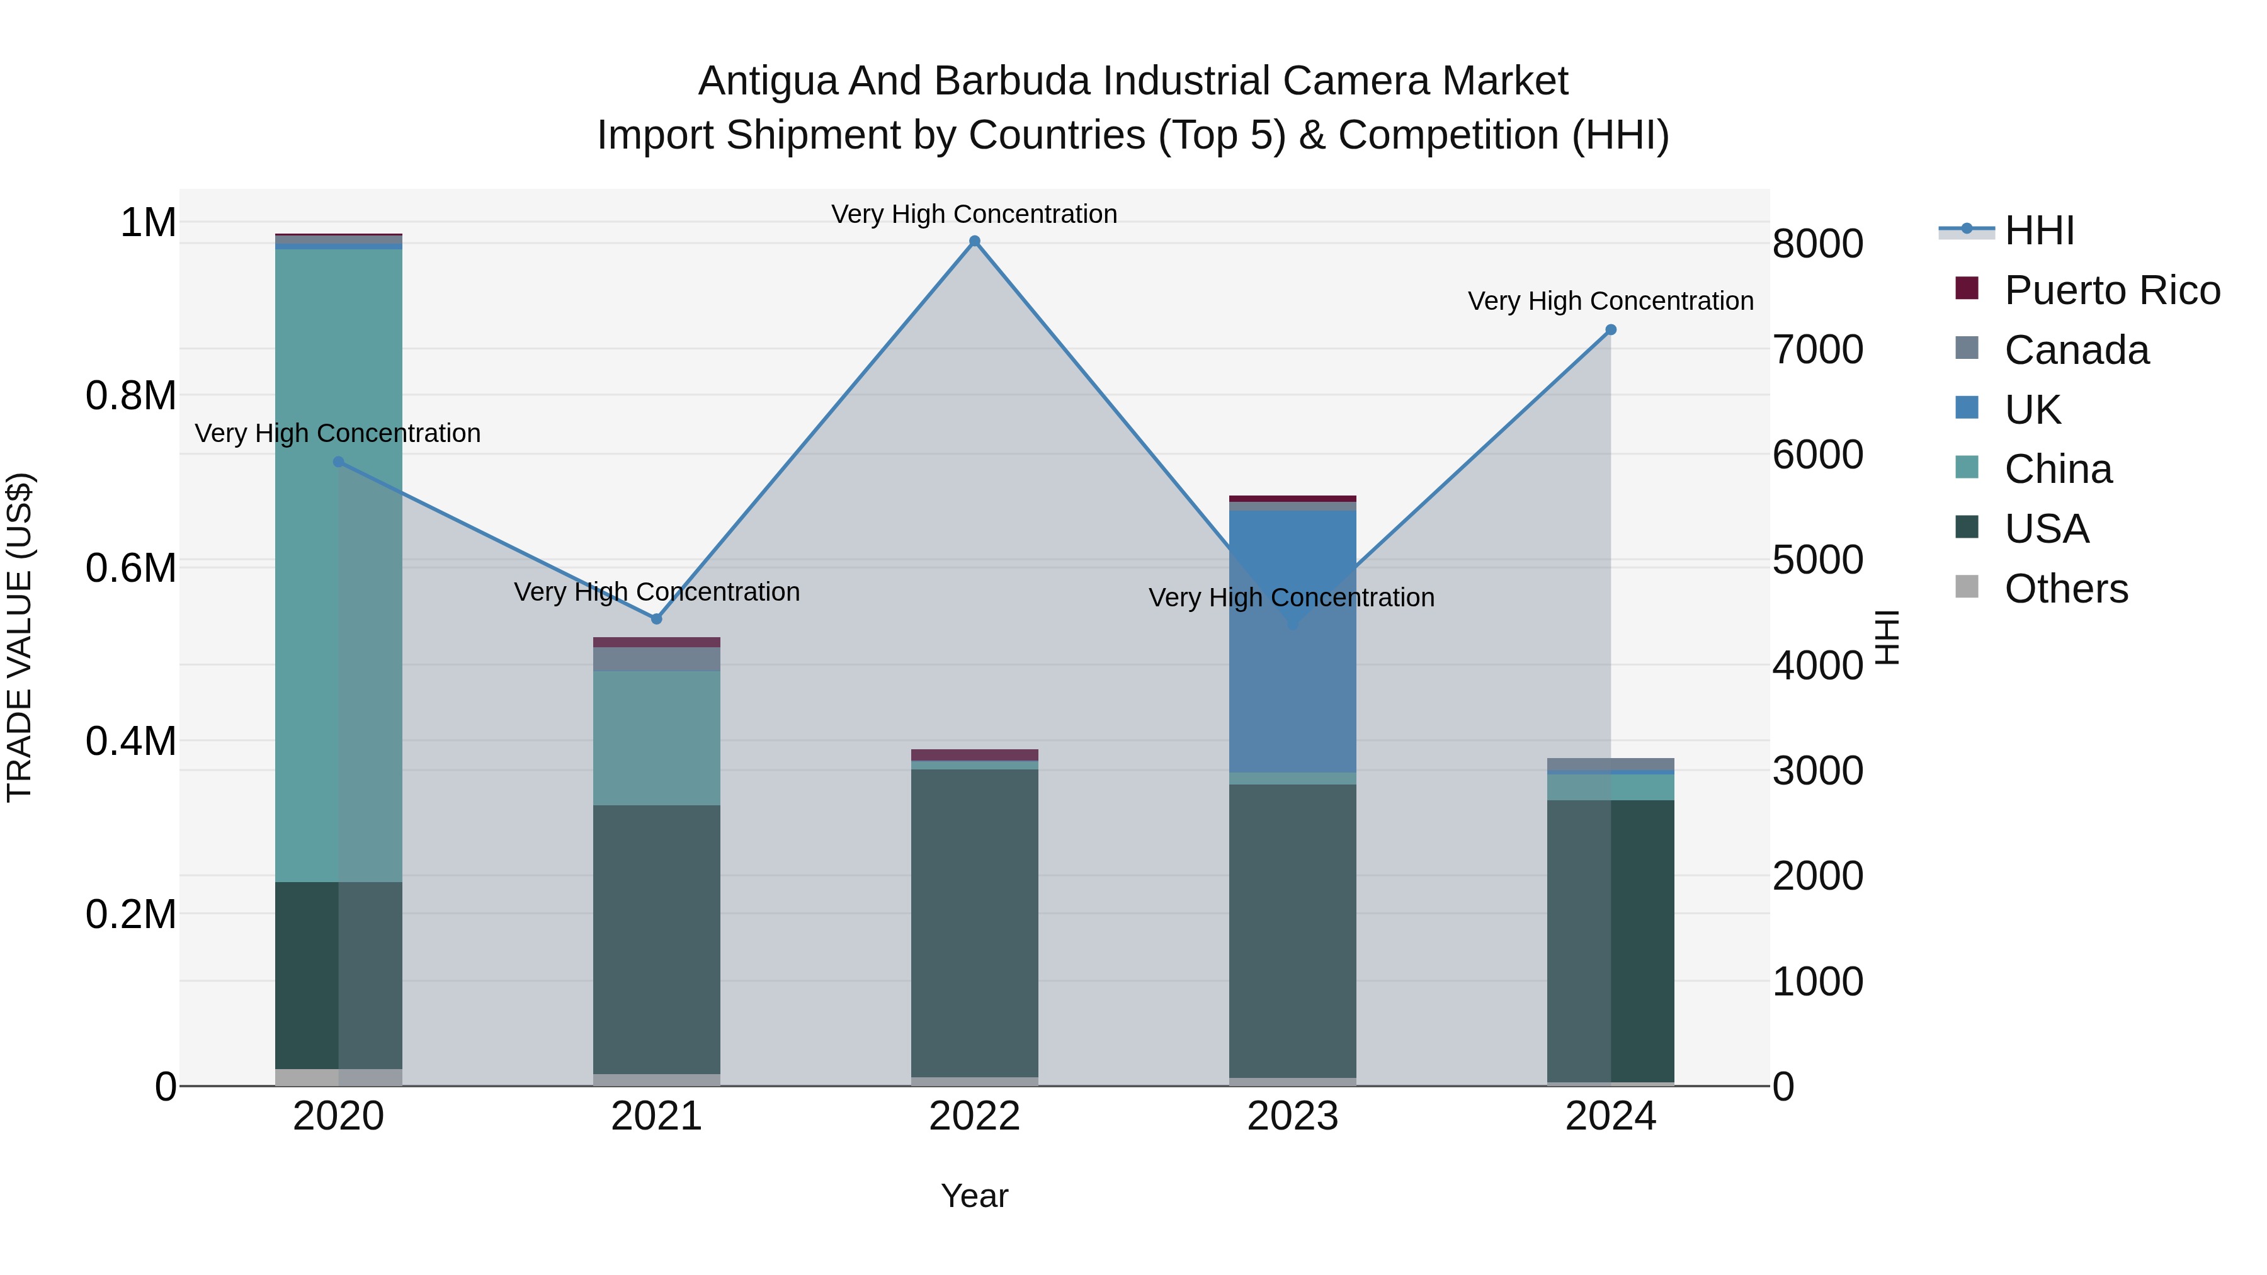Click the '1M' left axis tick label
Viewport: 2267px width, 1275px height.
(x=148, y=222)
